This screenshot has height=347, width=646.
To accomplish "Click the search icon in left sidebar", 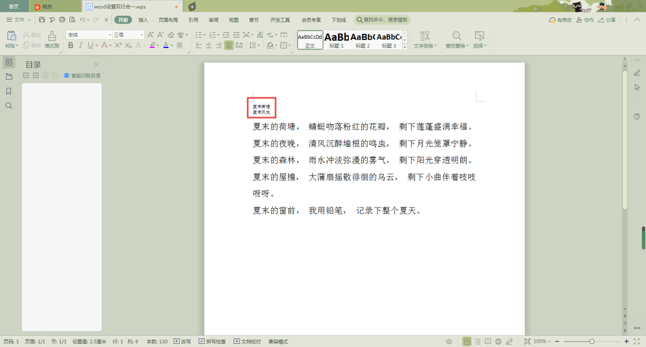I will click(9, 106).
